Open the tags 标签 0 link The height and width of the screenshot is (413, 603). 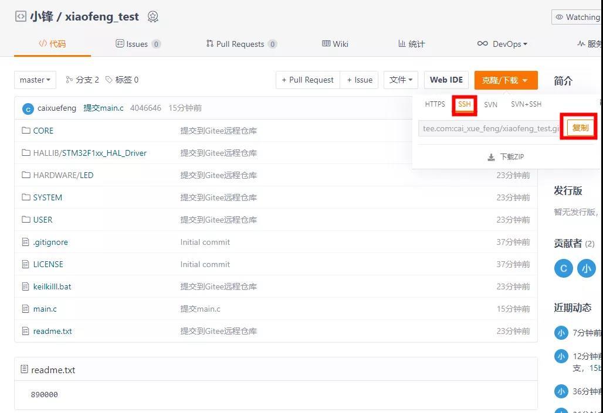point(122,80)
